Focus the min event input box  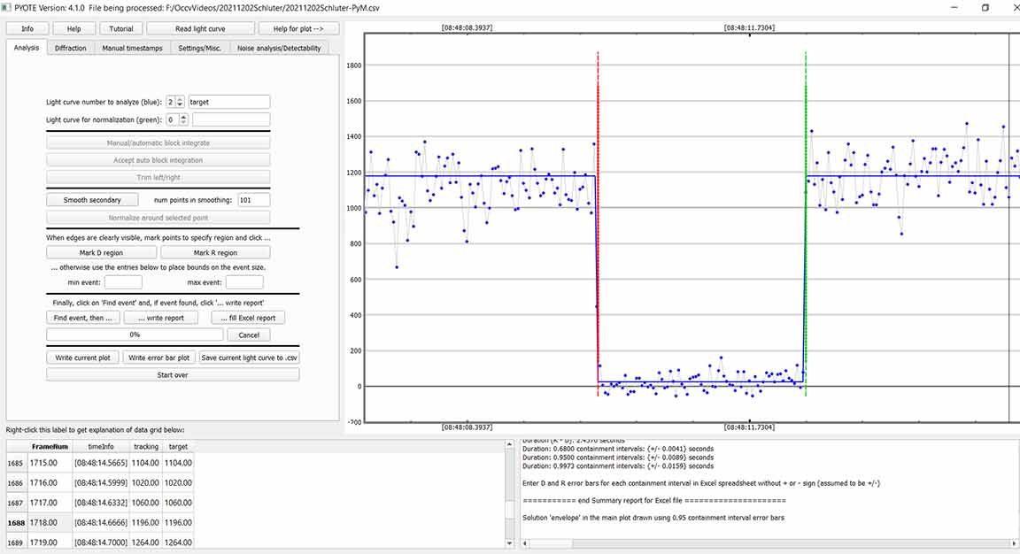123,282
